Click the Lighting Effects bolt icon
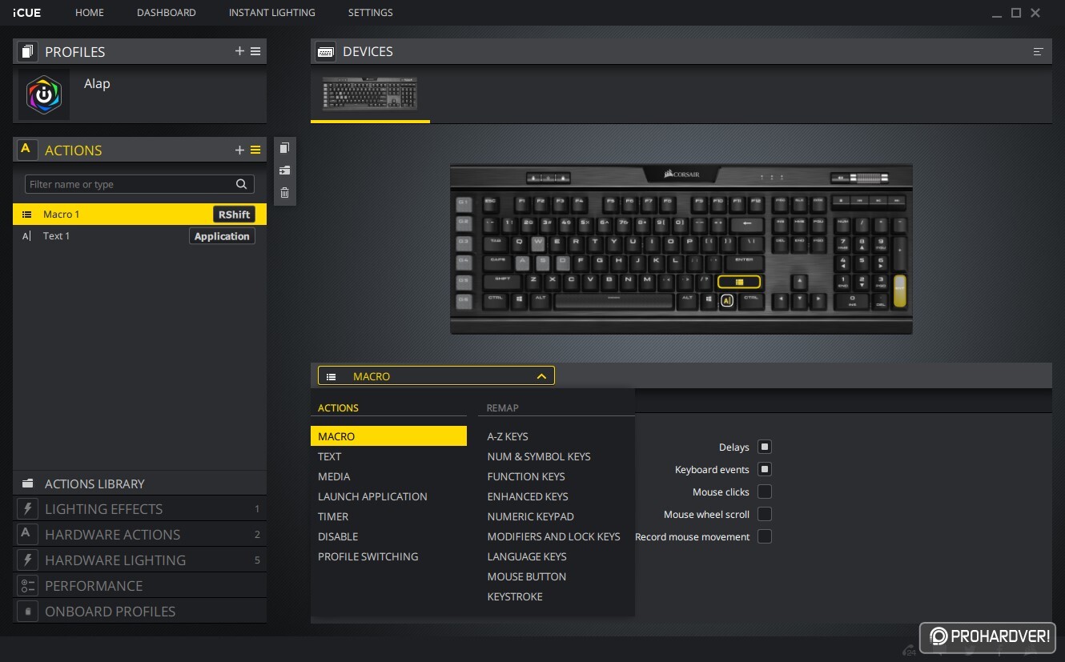 (27, 509)
